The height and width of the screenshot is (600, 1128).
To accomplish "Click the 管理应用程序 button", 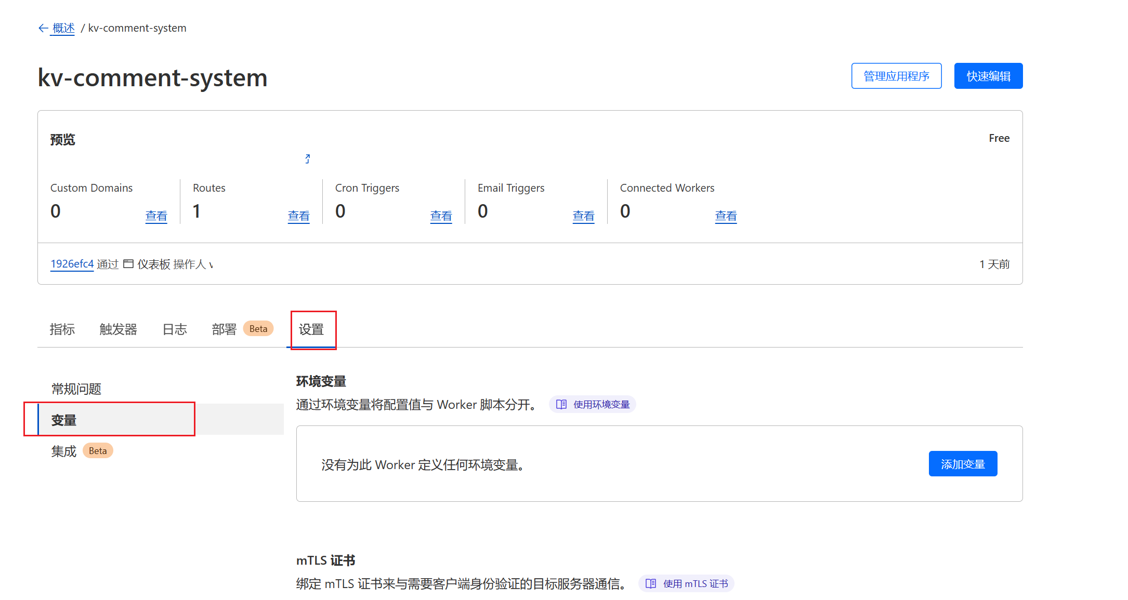I will 896,76.
